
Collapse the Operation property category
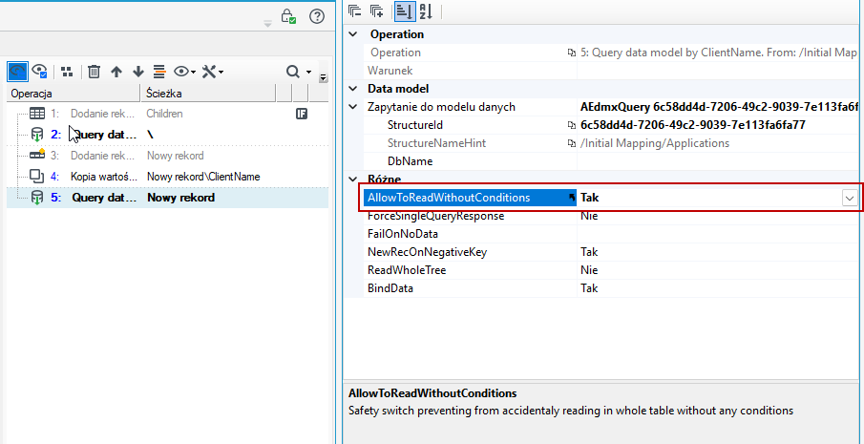[353, 34]
